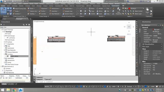Open the Window menu

pos(117,4)
